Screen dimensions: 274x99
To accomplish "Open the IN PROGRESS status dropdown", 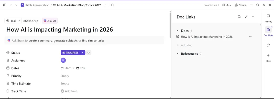I will [x=70, y=53].
